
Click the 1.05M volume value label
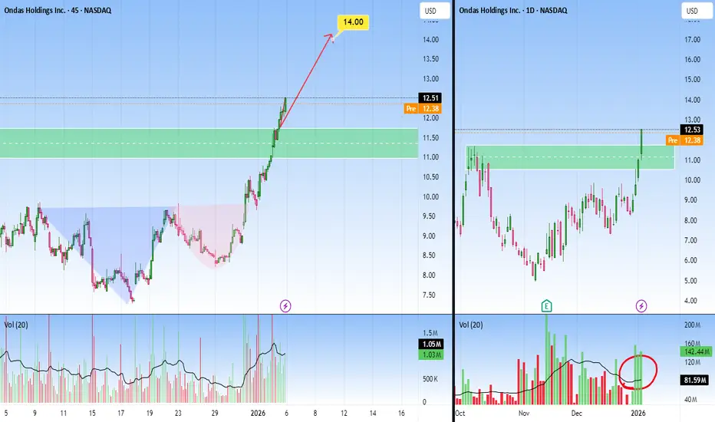click(431, 344)
